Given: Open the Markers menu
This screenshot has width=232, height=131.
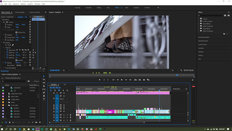Looking at the screenshot, I should point(23,4).
